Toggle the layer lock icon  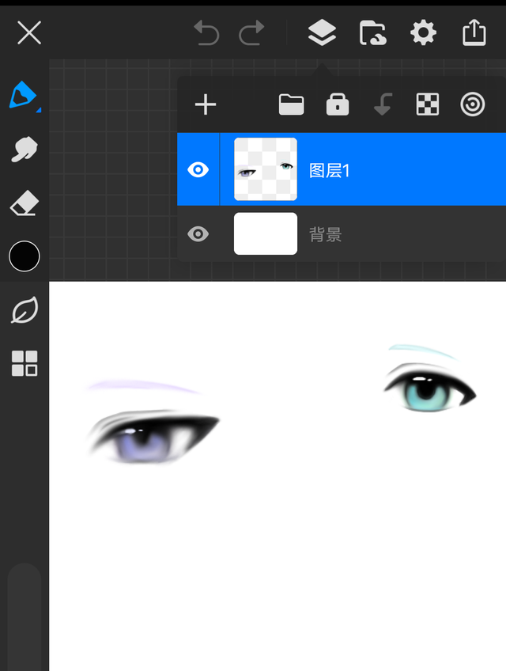point(338,104)
